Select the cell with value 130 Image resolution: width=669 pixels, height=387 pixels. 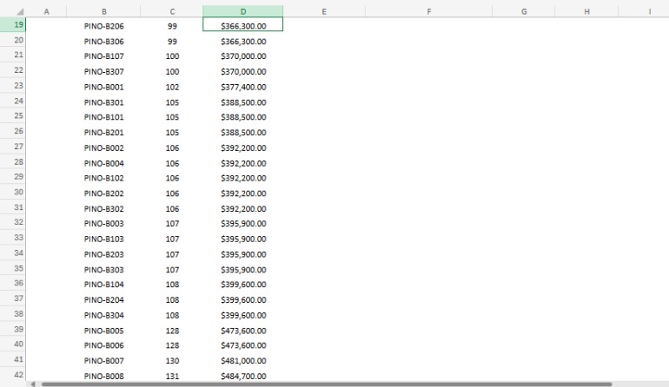pos(172,360)
